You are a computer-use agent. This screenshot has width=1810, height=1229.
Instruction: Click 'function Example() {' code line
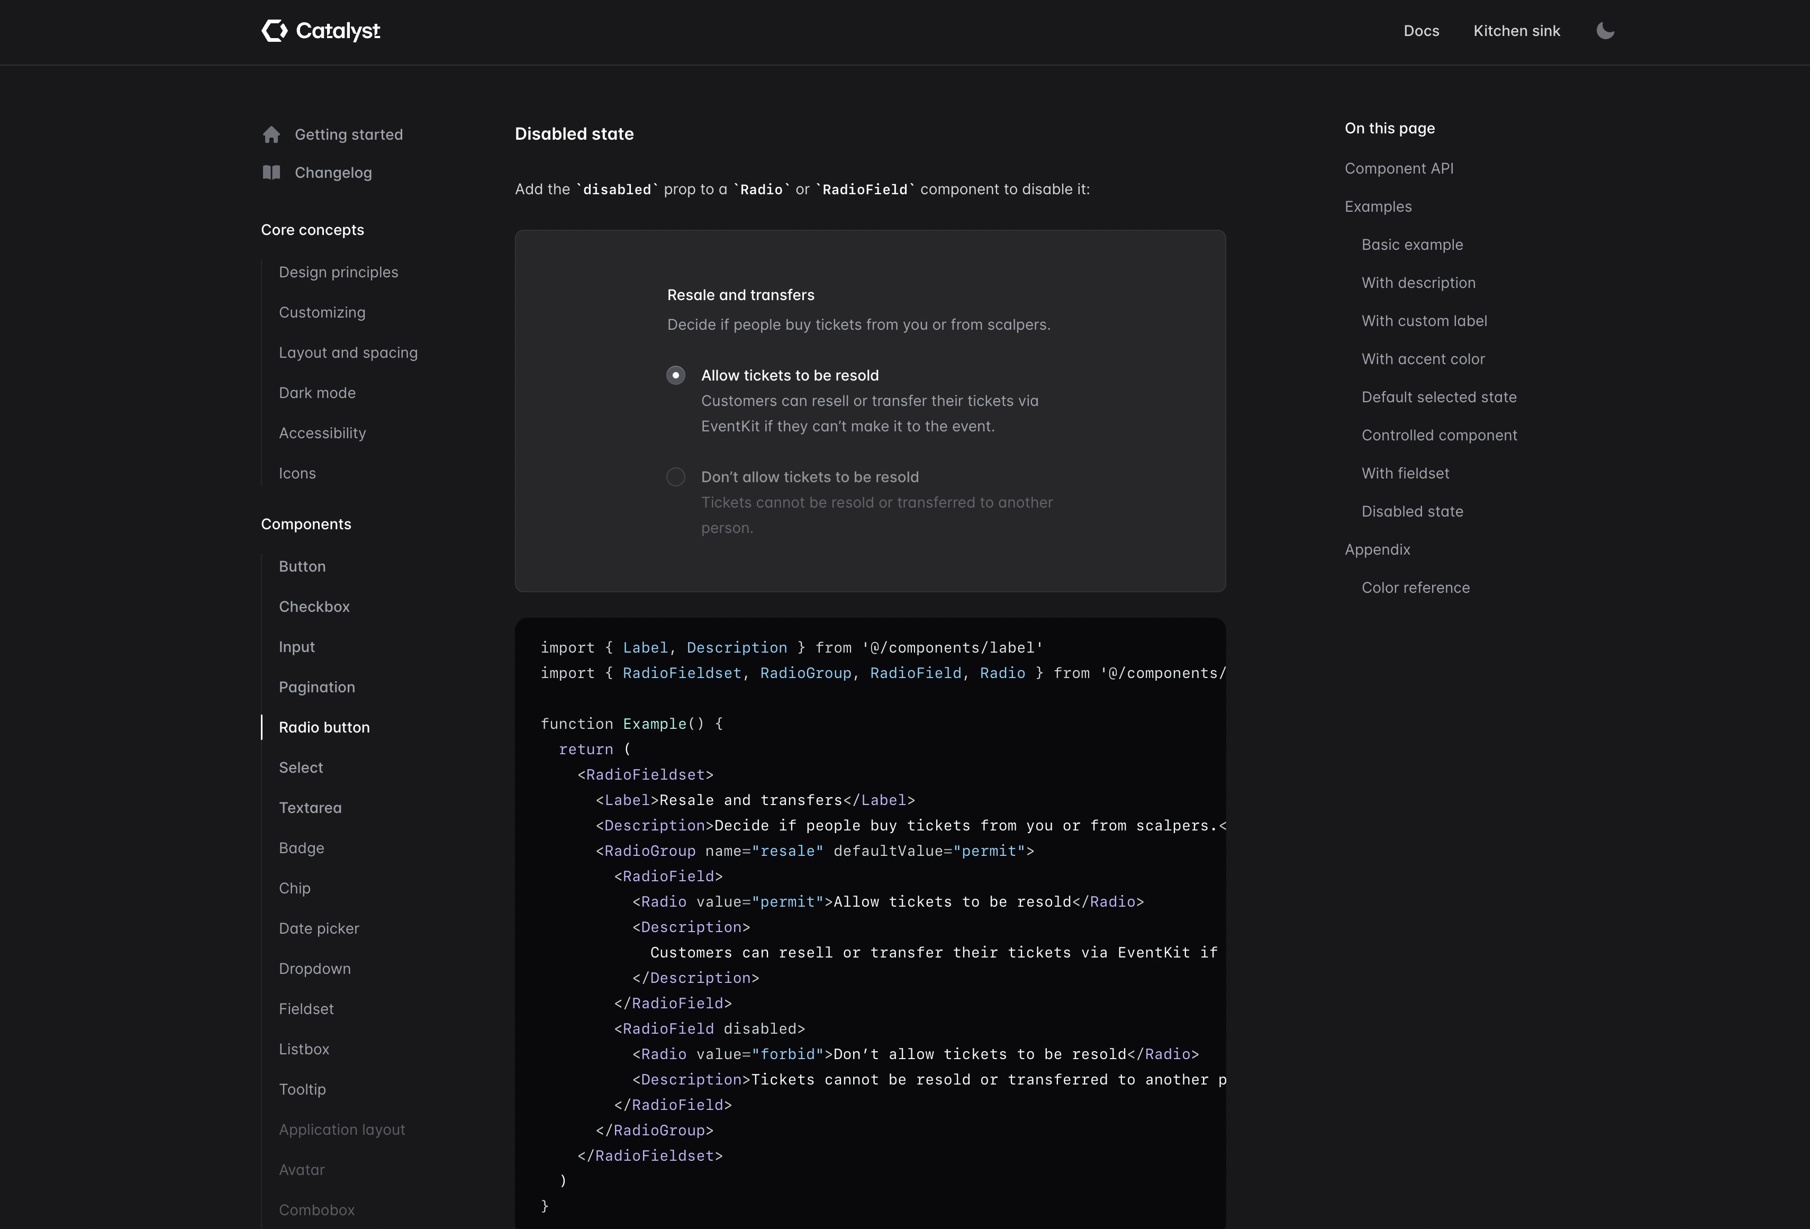coord(631,724)
